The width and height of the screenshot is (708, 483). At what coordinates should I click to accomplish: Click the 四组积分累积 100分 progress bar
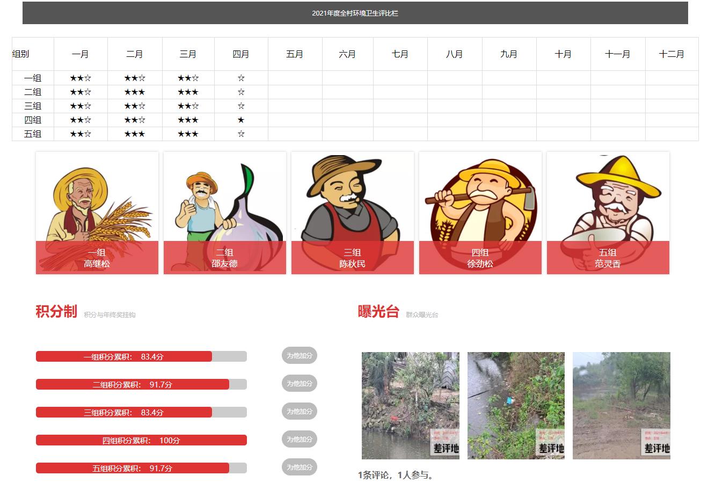click(x=141, y=440)
